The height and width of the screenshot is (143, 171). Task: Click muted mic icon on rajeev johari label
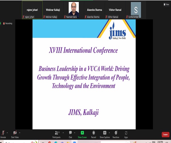23,17
